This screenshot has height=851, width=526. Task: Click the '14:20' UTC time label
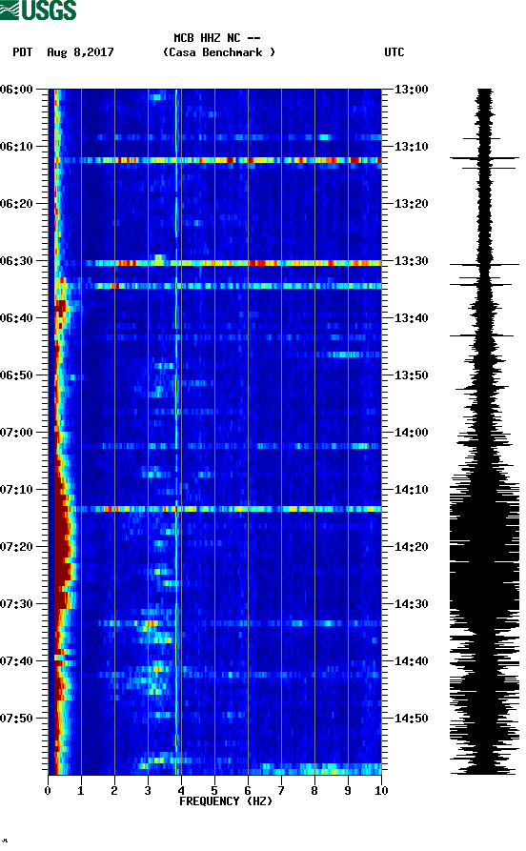pos(411,547)
